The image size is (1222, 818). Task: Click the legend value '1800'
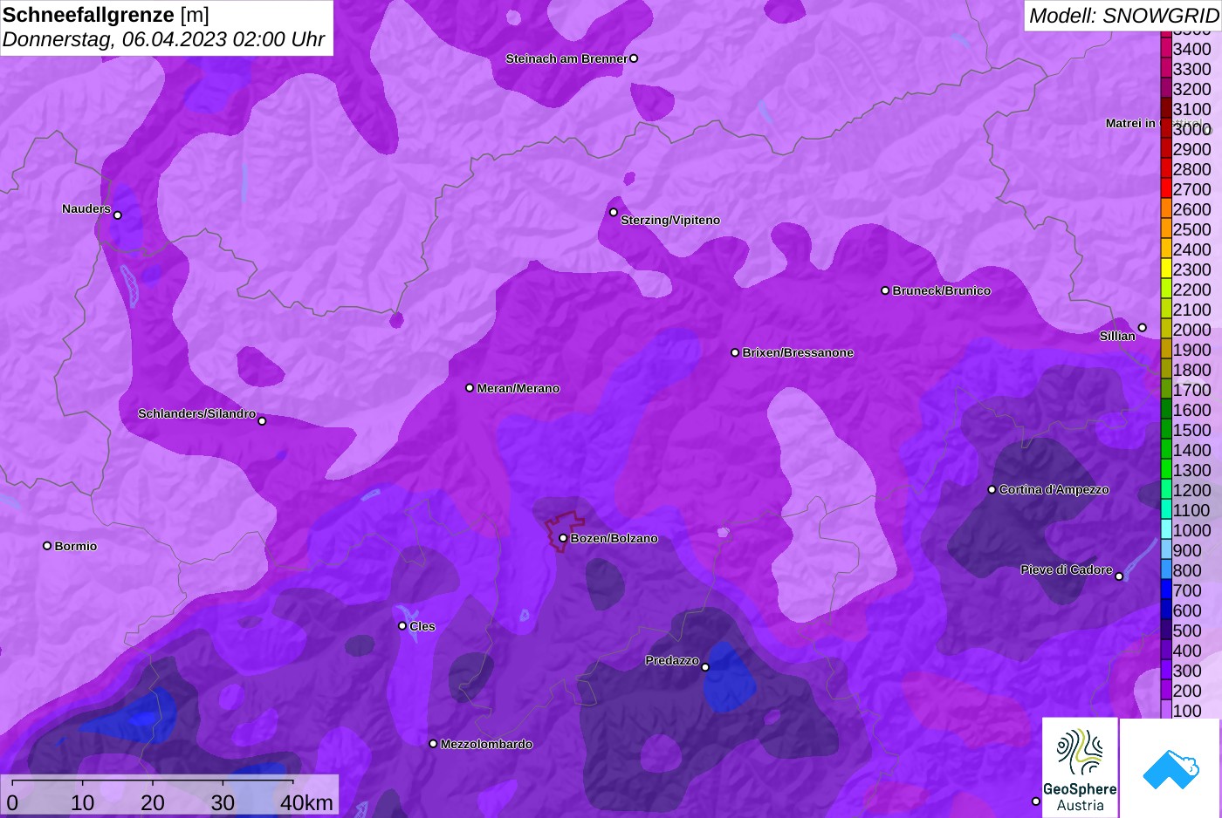[x=1192, y=370]
